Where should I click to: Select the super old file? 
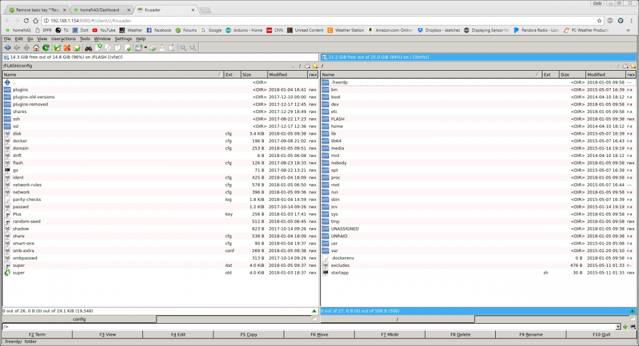point(160,273)
